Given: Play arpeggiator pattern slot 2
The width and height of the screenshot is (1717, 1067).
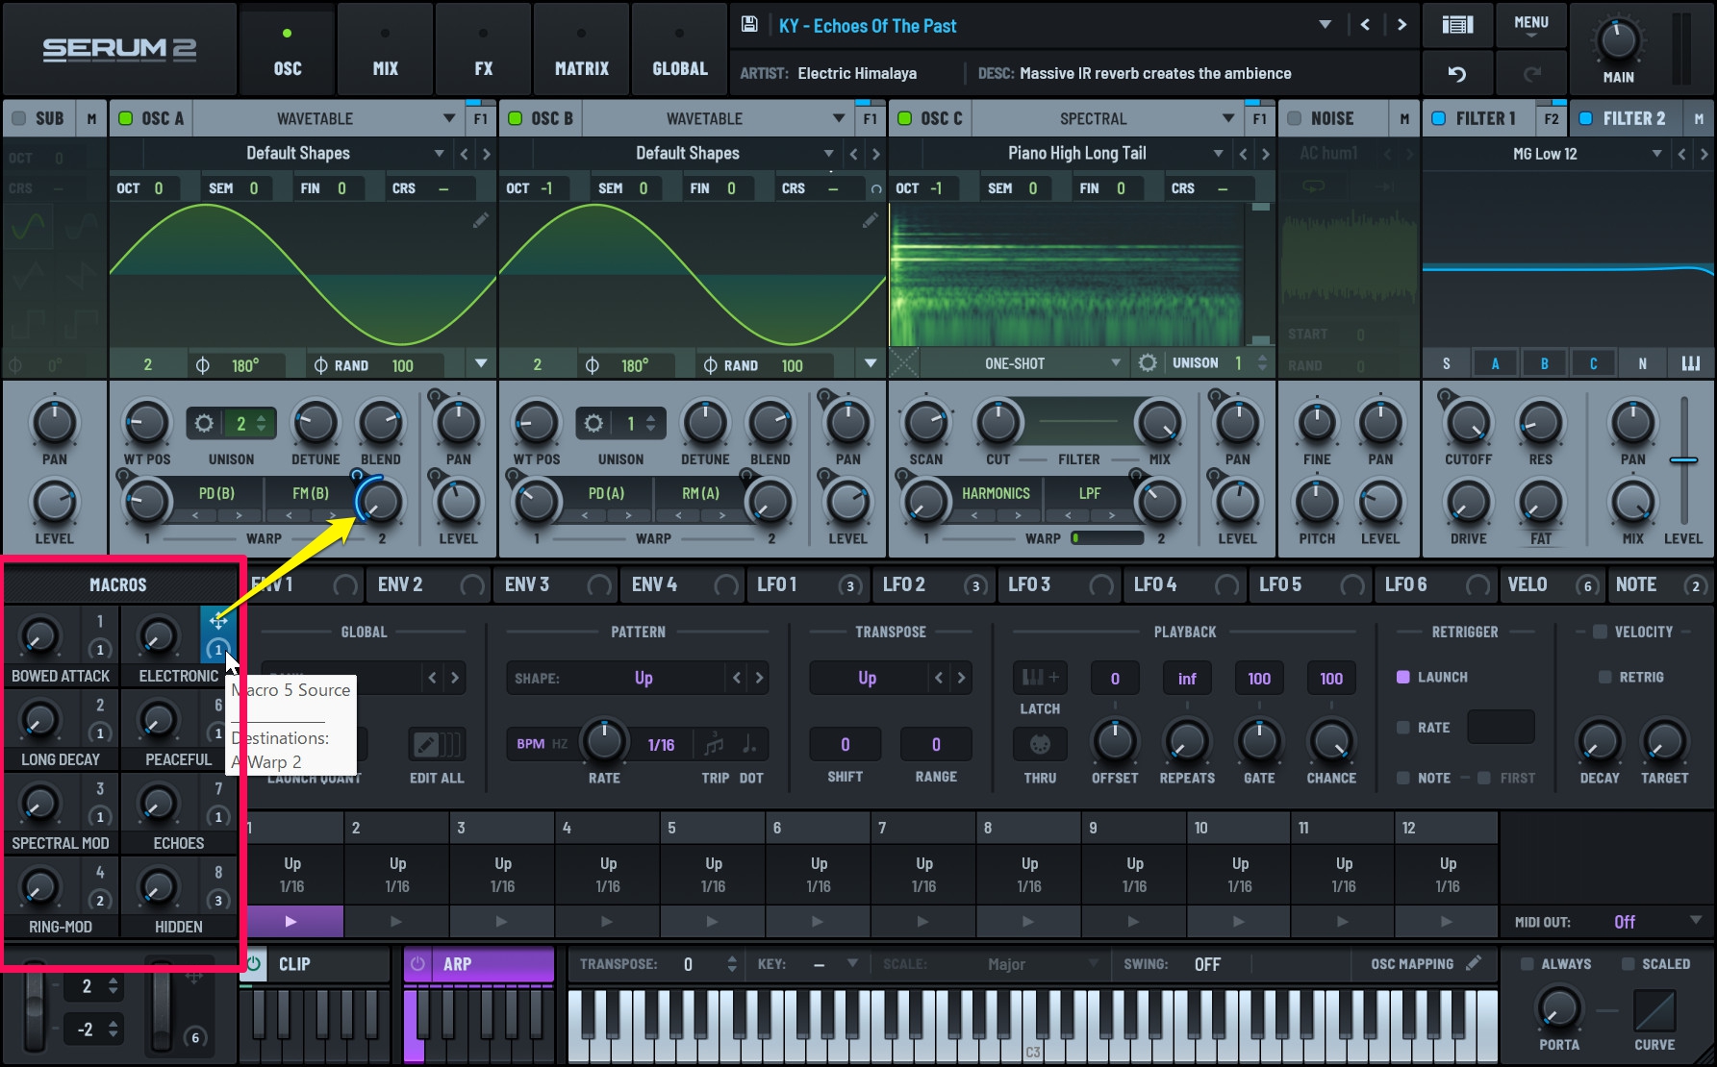Looking at the screenshot, I should pos(396,921).
